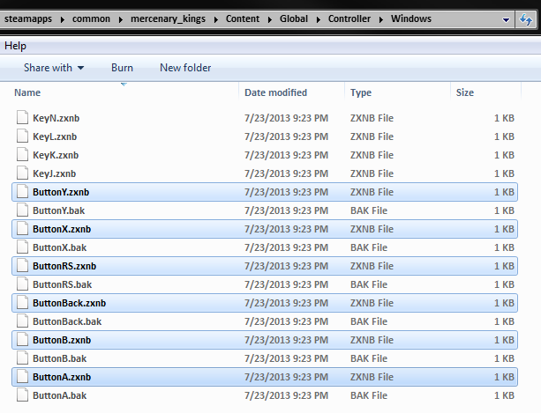Click ZXNB File type in KeyN.zxnb row
This screenshot has height=413, width=541.
tap(372, 118)
